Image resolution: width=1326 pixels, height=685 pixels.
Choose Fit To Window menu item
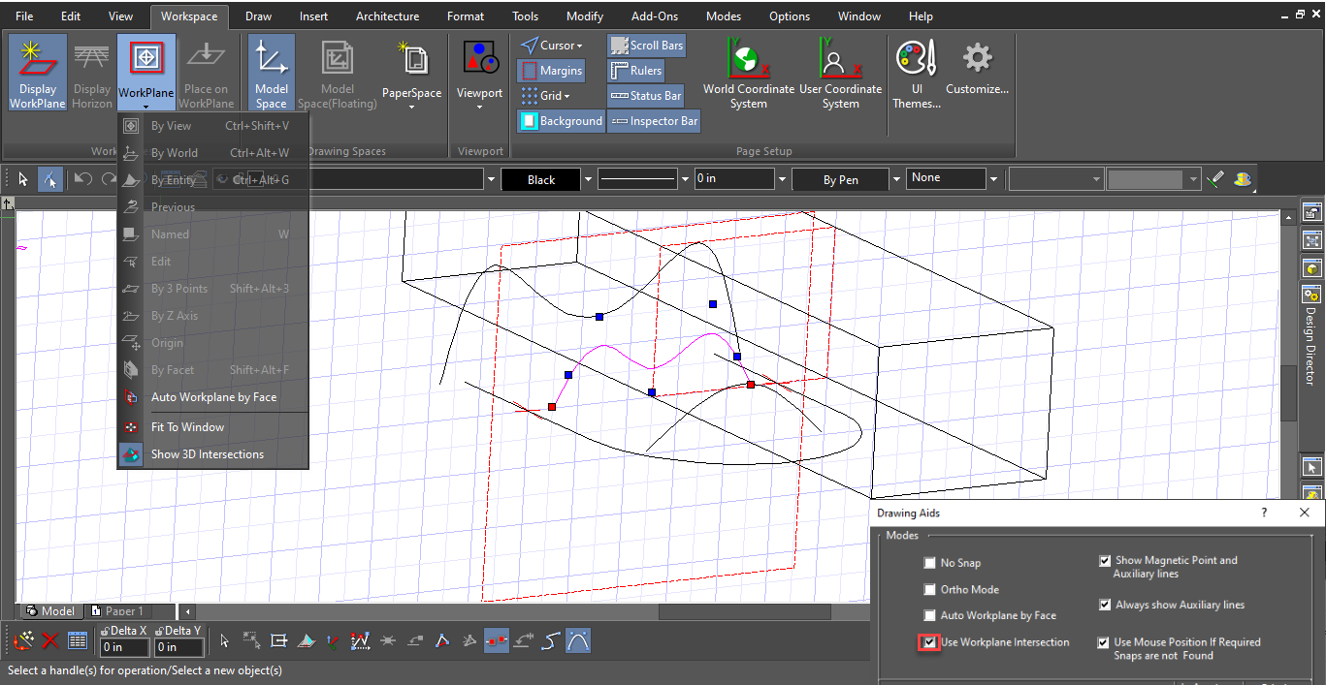212,426
